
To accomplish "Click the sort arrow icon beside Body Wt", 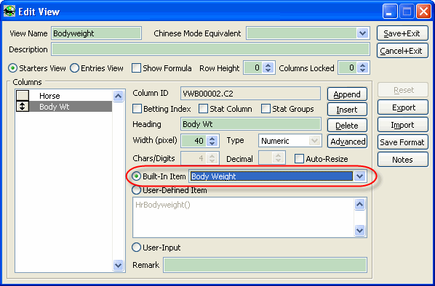I will pyautogui.click(x=23, y=107).
